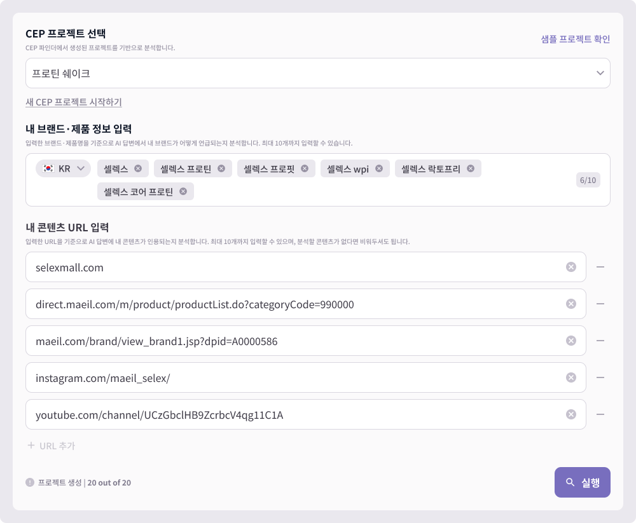Delete the selexmall.com URL row
636x523 pixels.
pos(600,267)
